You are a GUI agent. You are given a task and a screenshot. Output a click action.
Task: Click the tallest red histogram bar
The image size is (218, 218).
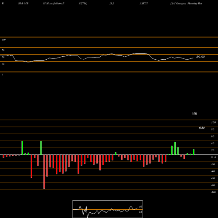click(44, 172)
